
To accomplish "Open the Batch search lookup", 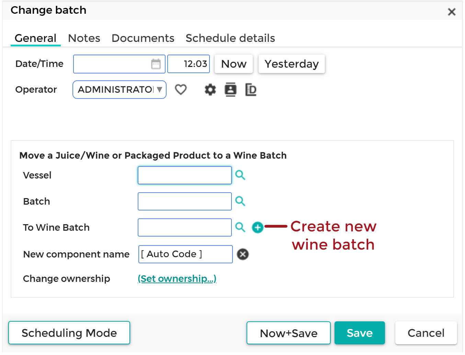I will tap(240, 201).
